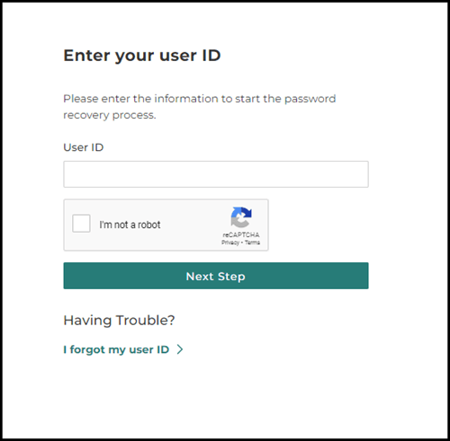Viewport: 450px width, 441px height.
Task: Open the I forgot my user ID link
Action: (116, 349)
